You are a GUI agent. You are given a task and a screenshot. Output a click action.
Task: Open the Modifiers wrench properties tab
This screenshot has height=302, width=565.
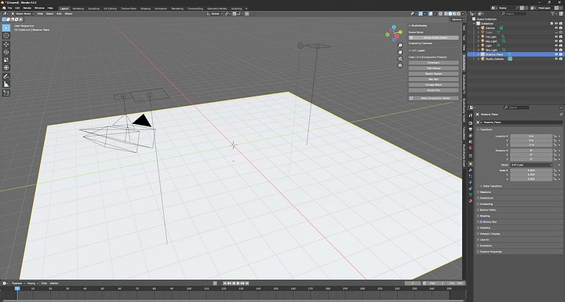coord(470,170)
